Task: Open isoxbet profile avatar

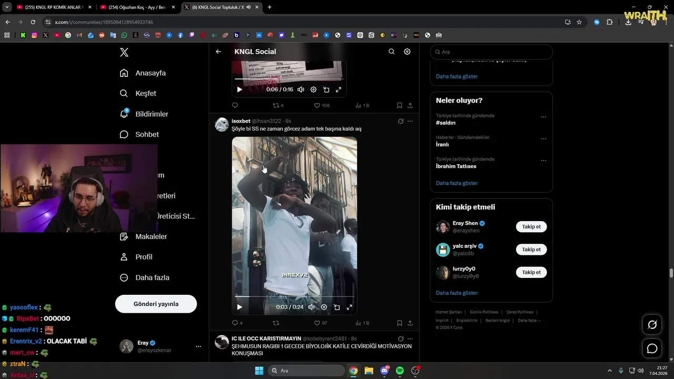Action: pyautogui.click(x=222, y=125)
